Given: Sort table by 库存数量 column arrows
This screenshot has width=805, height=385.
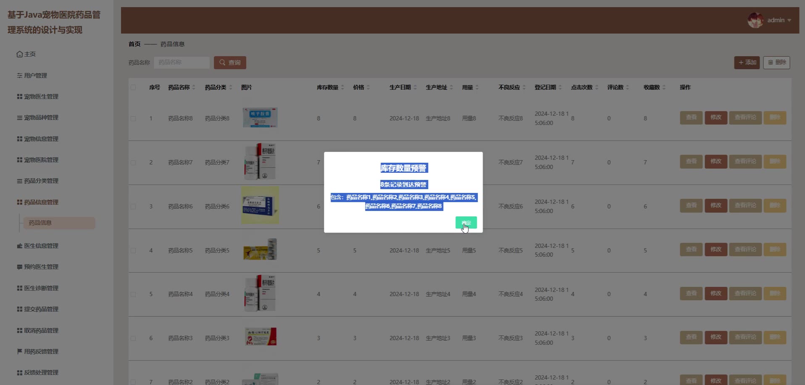Looking at the screenshot, I should pyautogui.click(x=342, y=87).
